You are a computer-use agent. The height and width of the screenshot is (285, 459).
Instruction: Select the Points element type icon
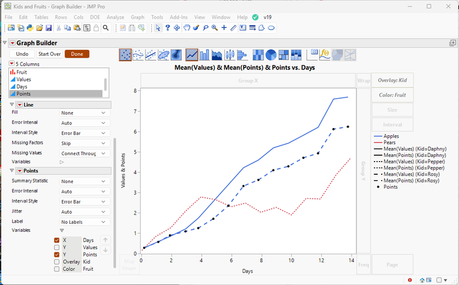[125, 54]
